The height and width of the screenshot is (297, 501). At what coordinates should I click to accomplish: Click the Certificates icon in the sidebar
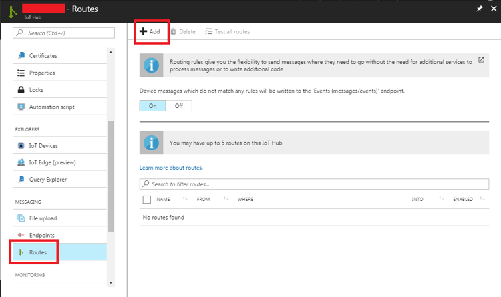(x=21, y=56)
